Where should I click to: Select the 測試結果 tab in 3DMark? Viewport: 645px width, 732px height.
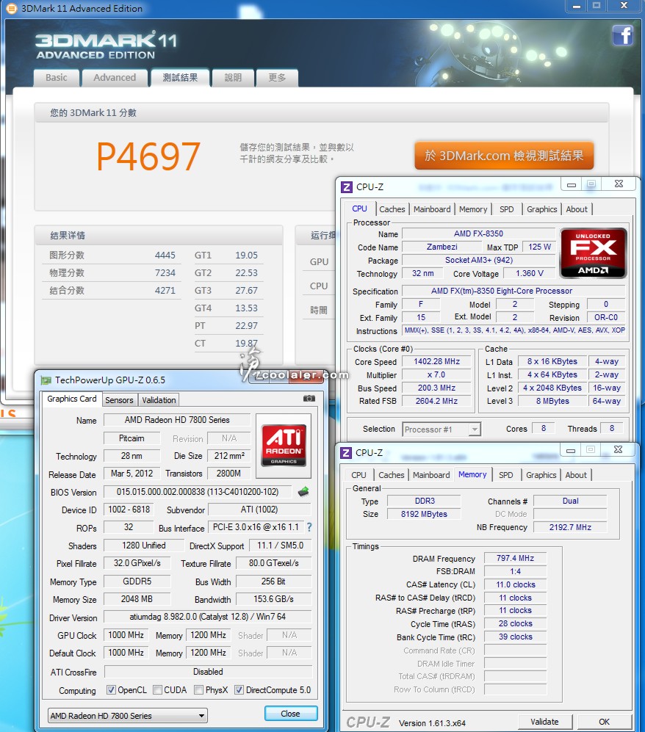point(180,78)
